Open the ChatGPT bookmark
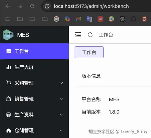Viewport: 151px width, 138px height. pos(122,19)
